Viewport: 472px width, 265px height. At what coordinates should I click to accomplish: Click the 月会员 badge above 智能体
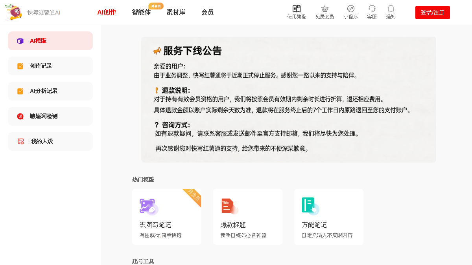156,6
